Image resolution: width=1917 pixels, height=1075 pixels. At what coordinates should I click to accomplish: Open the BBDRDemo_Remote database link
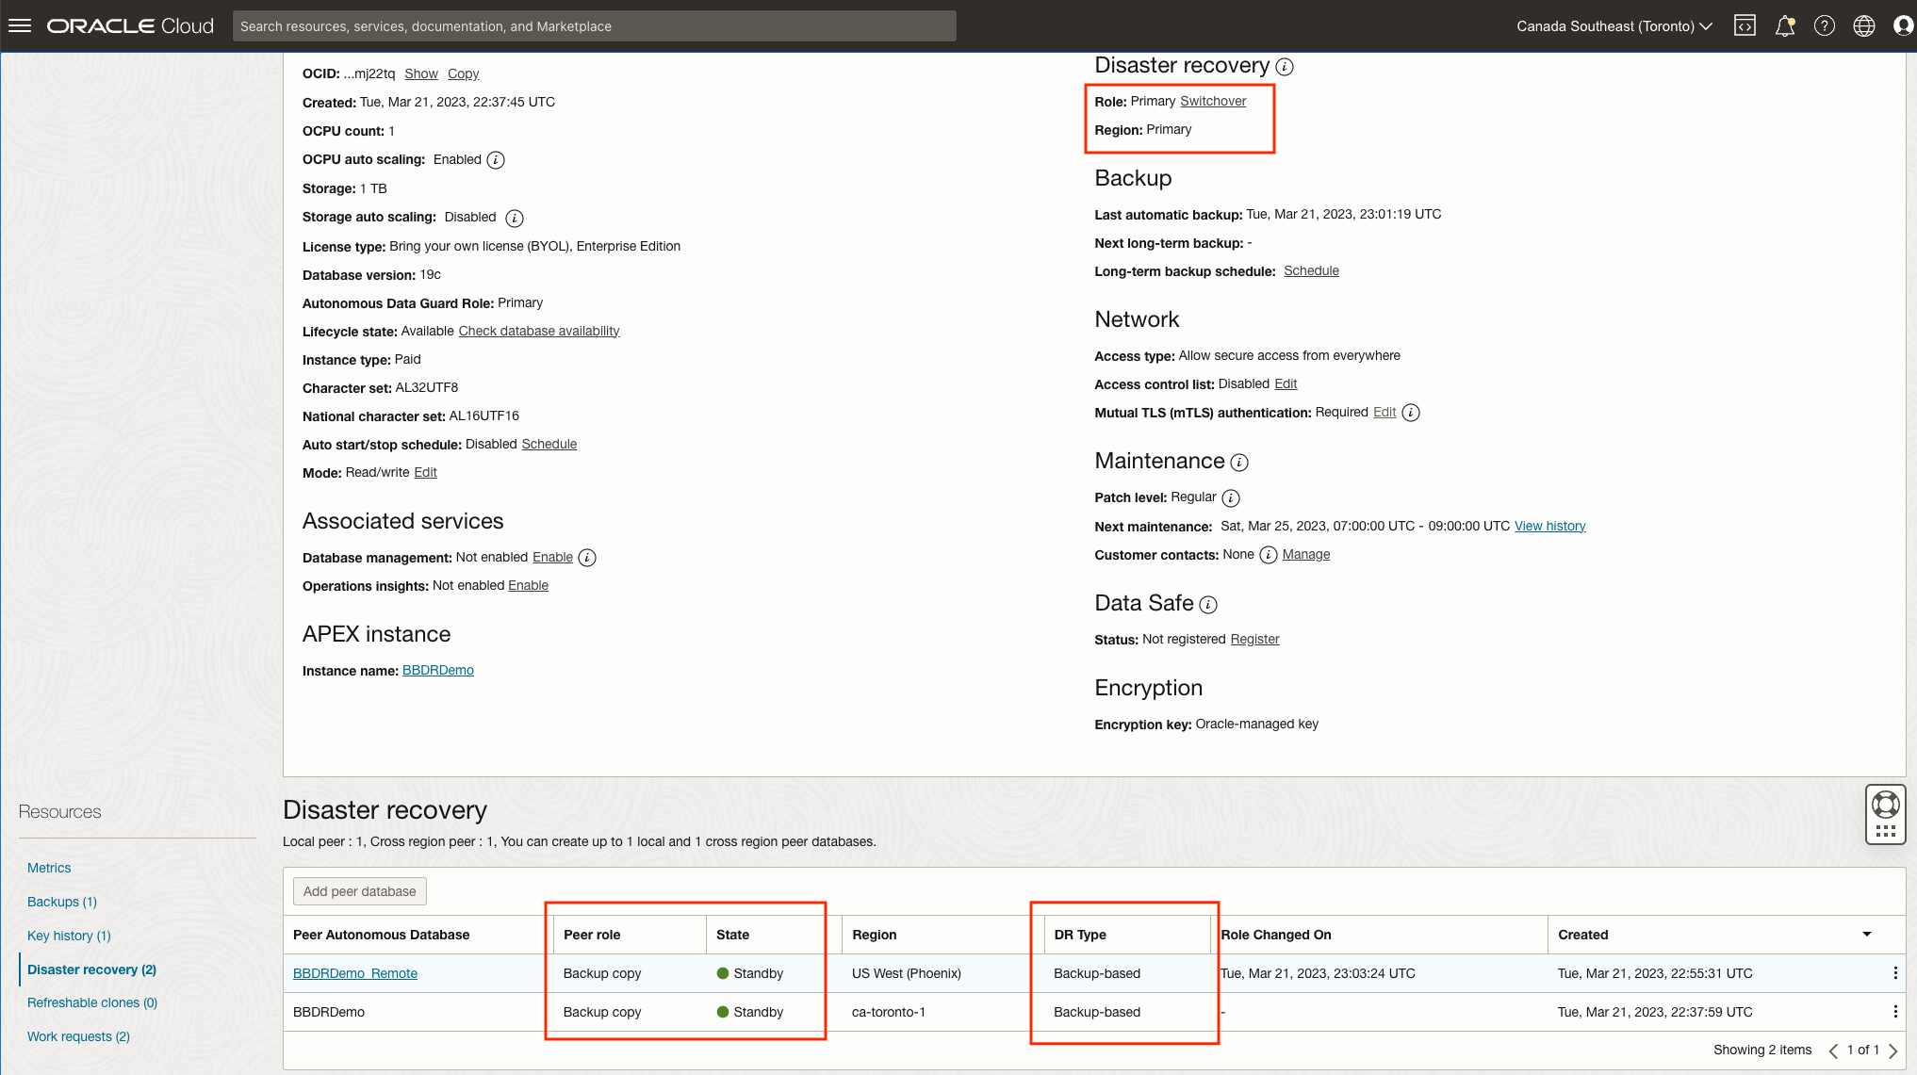coord(355,973)
